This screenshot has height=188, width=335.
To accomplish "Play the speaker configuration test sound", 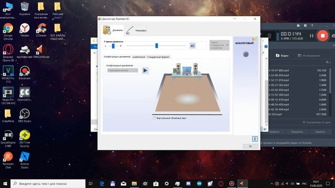I will (x=145, y=70).
